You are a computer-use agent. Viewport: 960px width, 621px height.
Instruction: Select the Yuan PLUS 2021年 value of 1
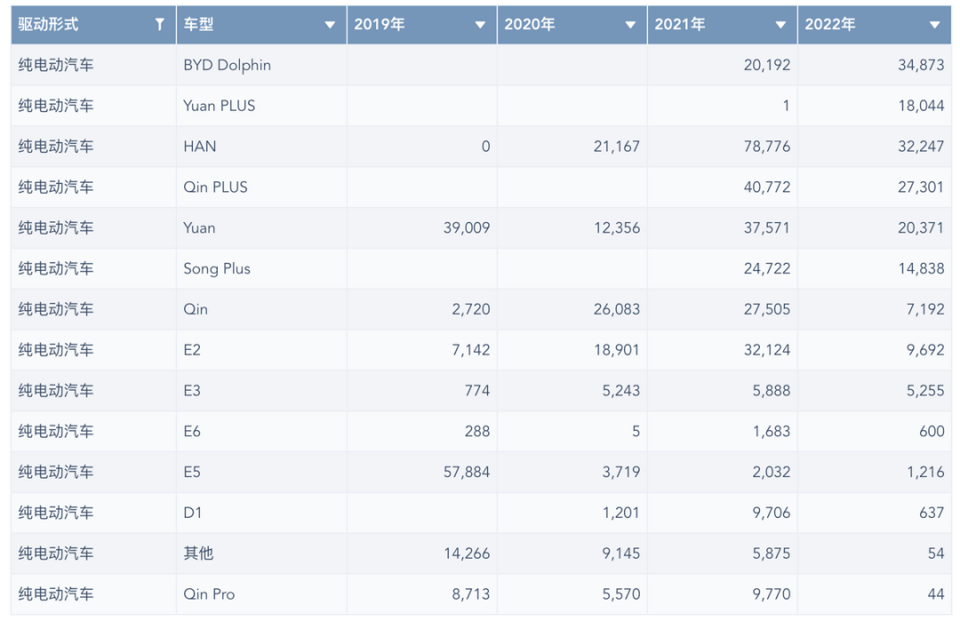click(x=786, y=106)
